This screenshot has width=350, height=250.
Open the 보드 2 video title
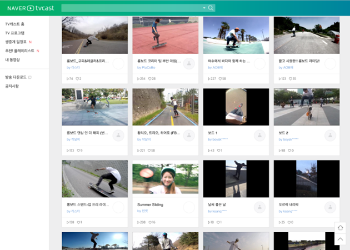[283, 133]
